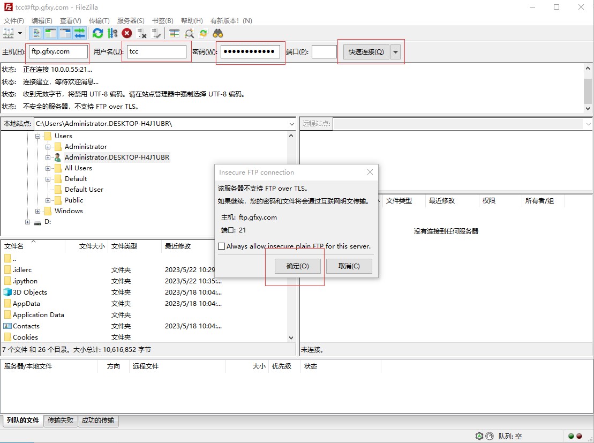Image resolution: width=594 pixels, height=443 pixels.
Task: Open the Site Manager icon
Action: (9, 33)
